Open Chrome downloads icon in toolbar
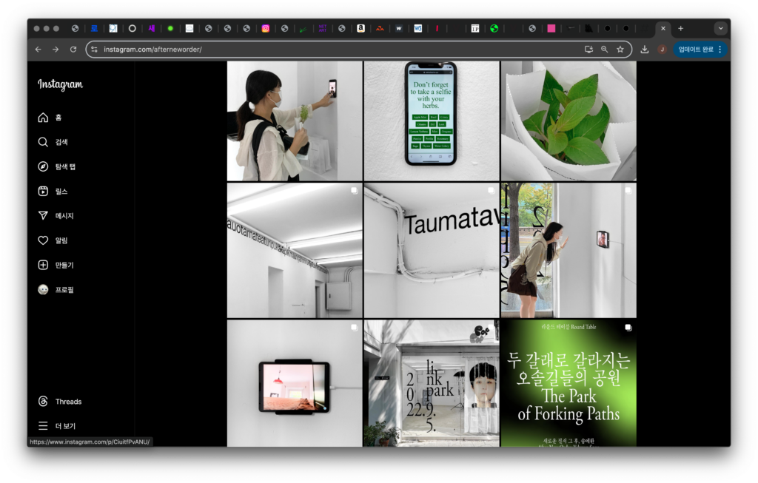This screenshot has width=758, height=483. click(x=645, y=50)
